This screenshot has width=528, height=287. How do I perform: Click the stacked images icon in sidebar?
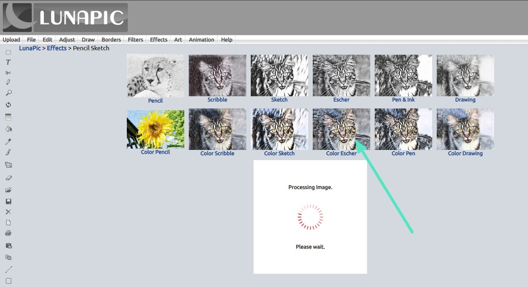[8, 165]
